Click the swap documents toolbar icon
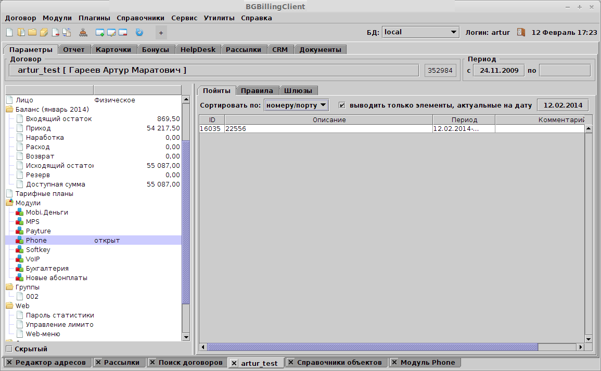This screenshot has height=371, width=601. click(67, 32)
